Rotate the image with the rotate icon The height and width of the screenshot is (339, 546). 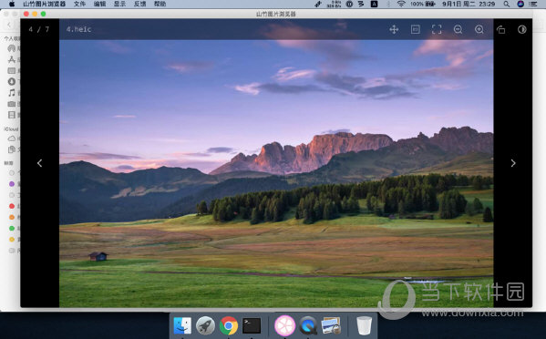500,29
